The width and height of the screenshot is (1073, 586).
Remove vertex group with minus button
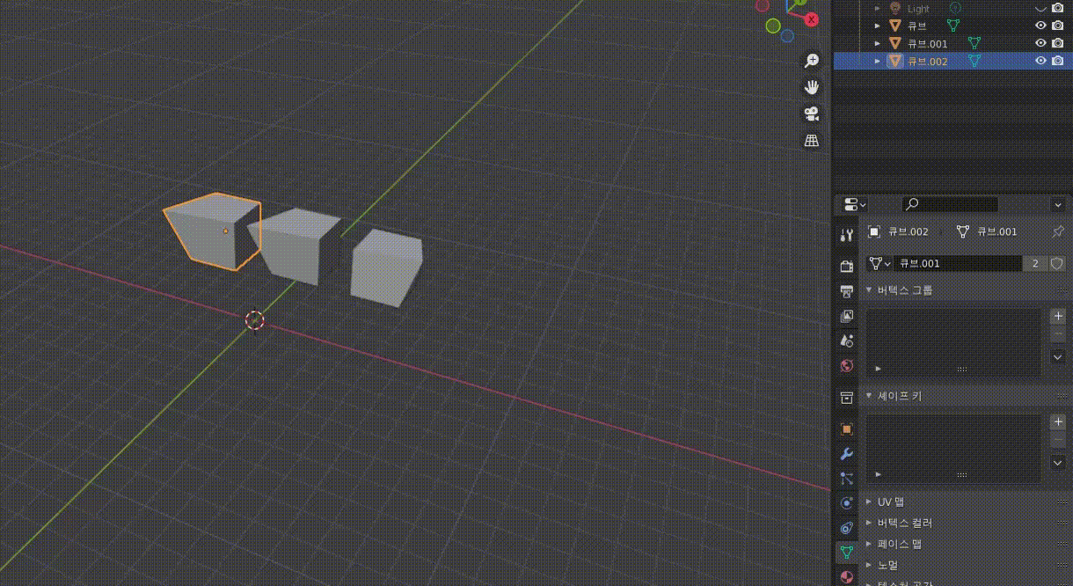(x=1058, y=334)
